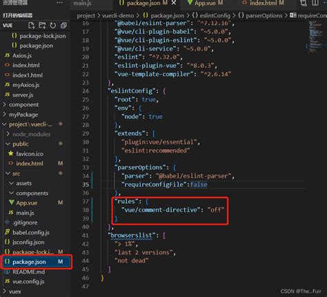Close the package.json editor tab
The image size is (327, 297).
[x=174, y=3]
